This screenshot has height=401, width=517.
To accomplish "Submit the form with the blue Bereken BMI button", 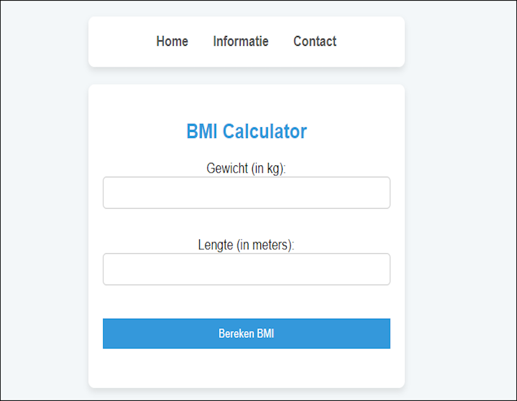I will (246, 334).
